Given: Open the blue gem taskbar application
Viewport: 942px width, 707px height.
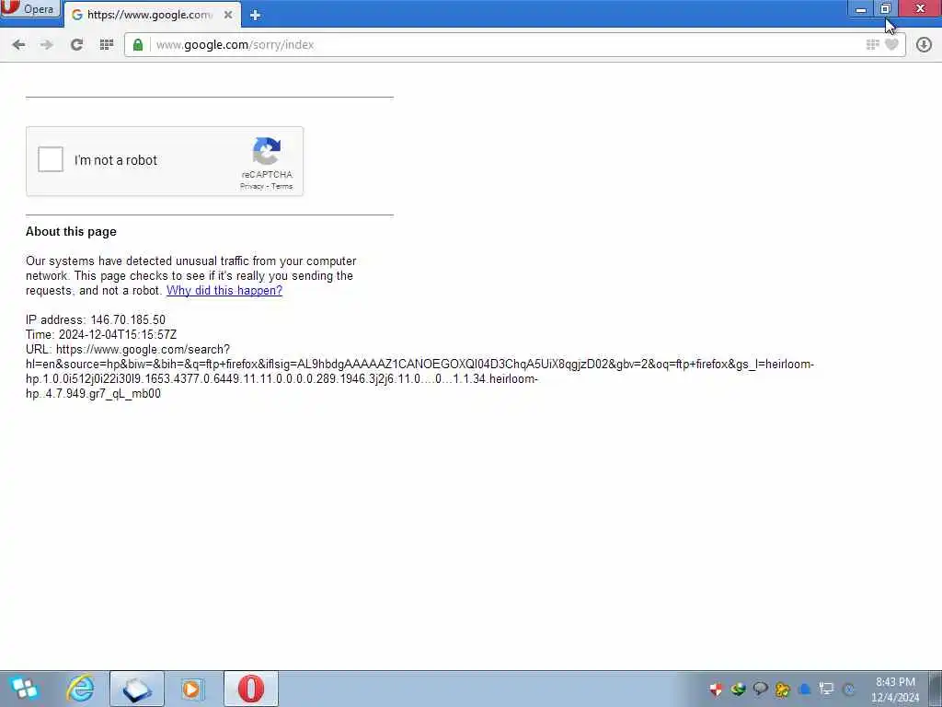Looking at the screenshot, I should point(137,689).
